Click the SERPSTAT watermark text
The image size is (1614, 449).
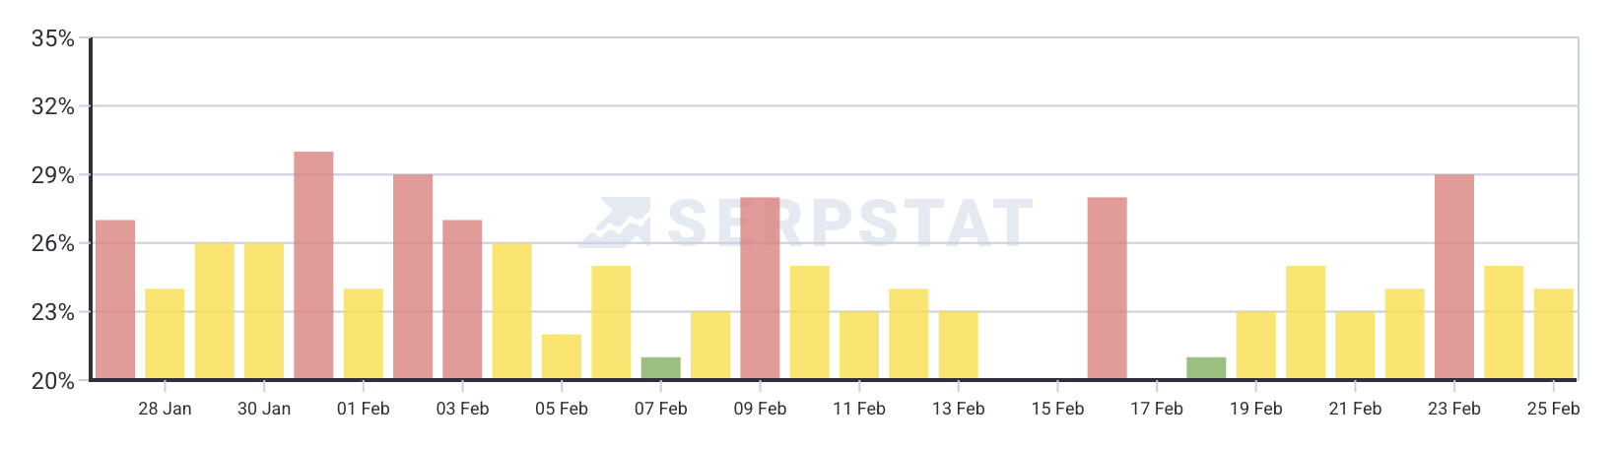849,223
